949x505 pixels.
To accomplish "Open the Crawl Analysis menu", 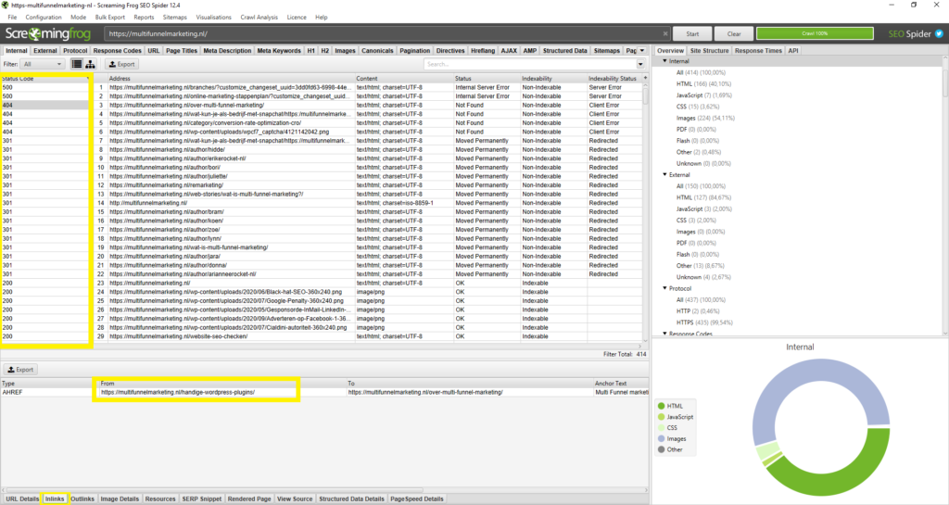I will (259, 18).
